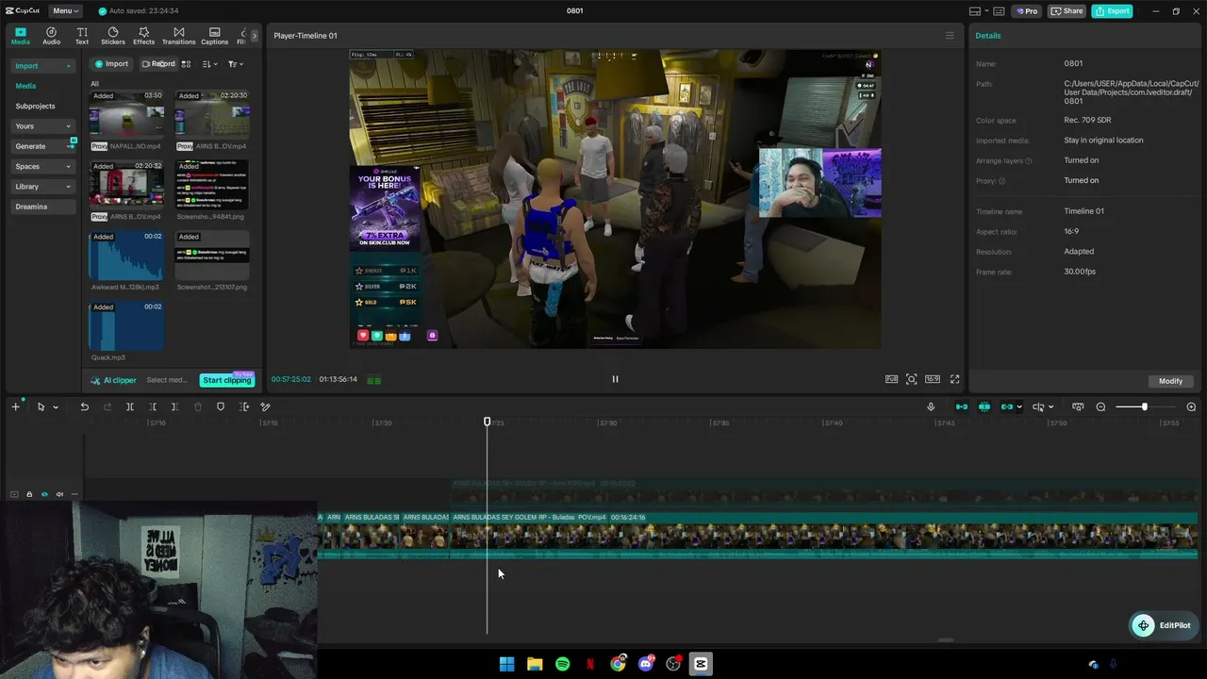Select the Effects tab

click(143, 36)
